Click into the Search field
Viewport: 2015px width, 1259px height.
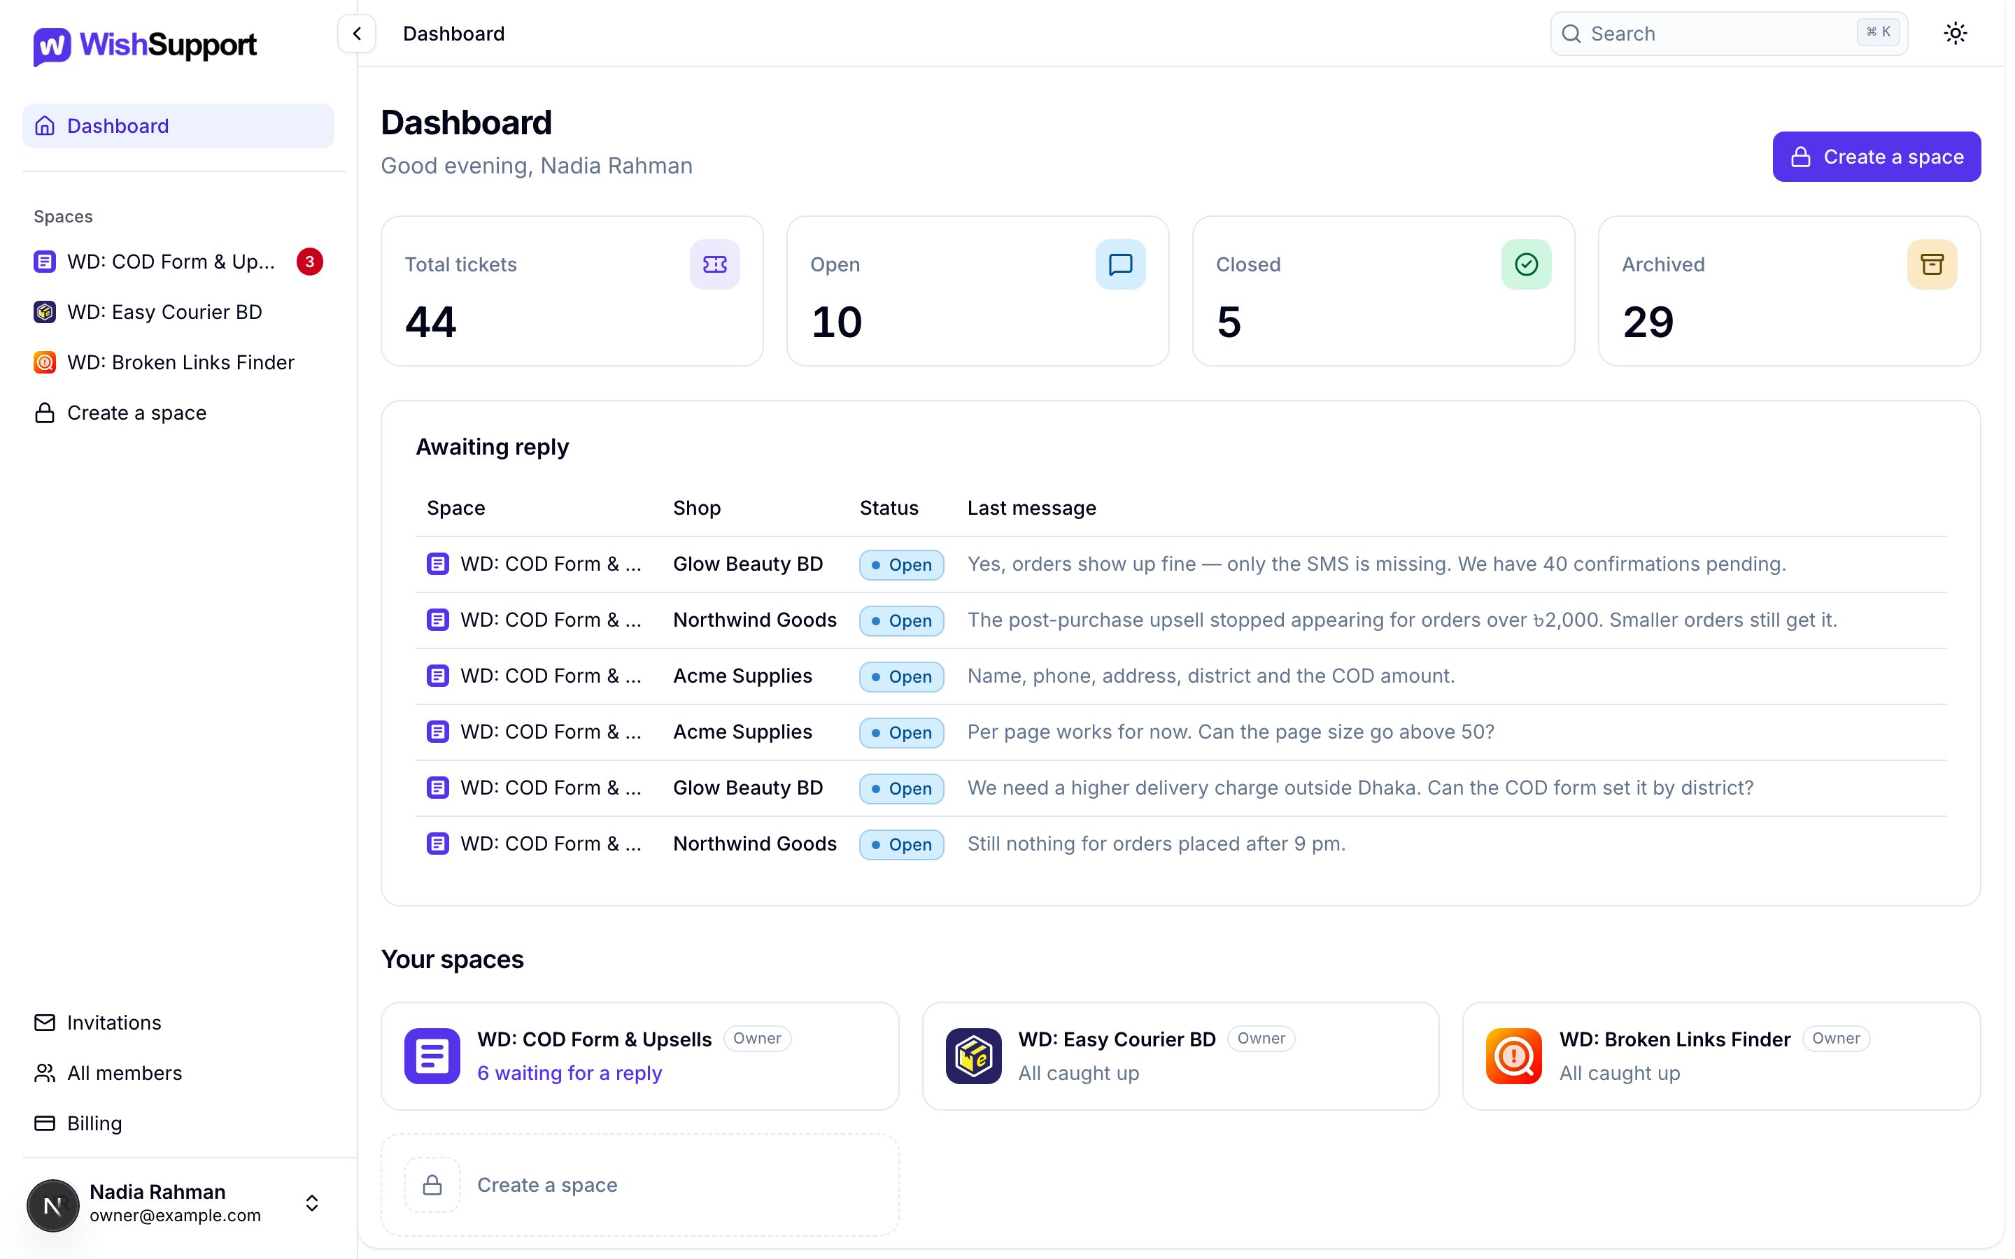click(1729, 34)
